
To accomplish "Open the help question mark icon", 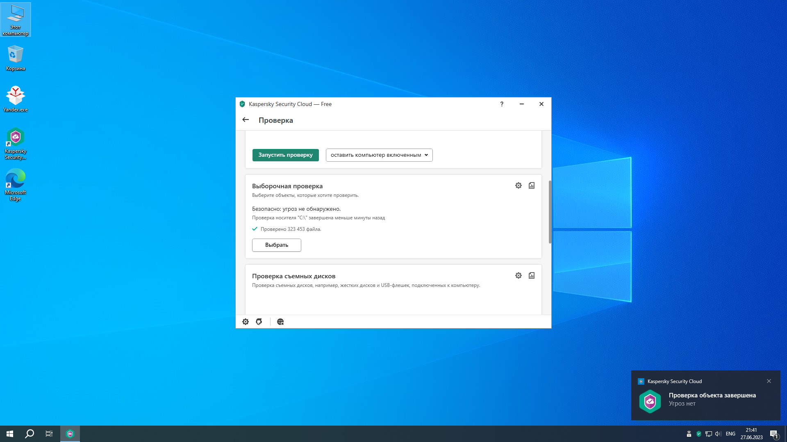I will point(501,104).
